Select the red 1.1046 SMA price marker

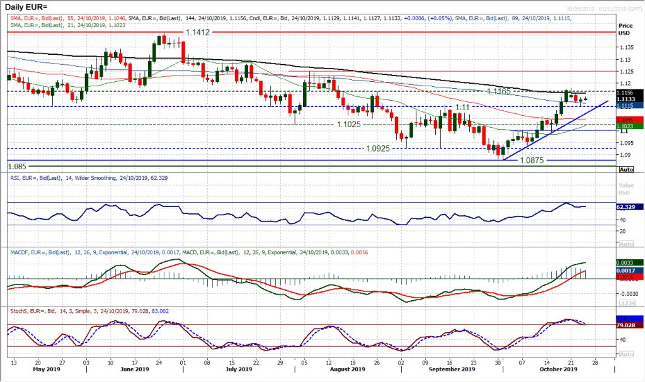[x=625, y=120]
